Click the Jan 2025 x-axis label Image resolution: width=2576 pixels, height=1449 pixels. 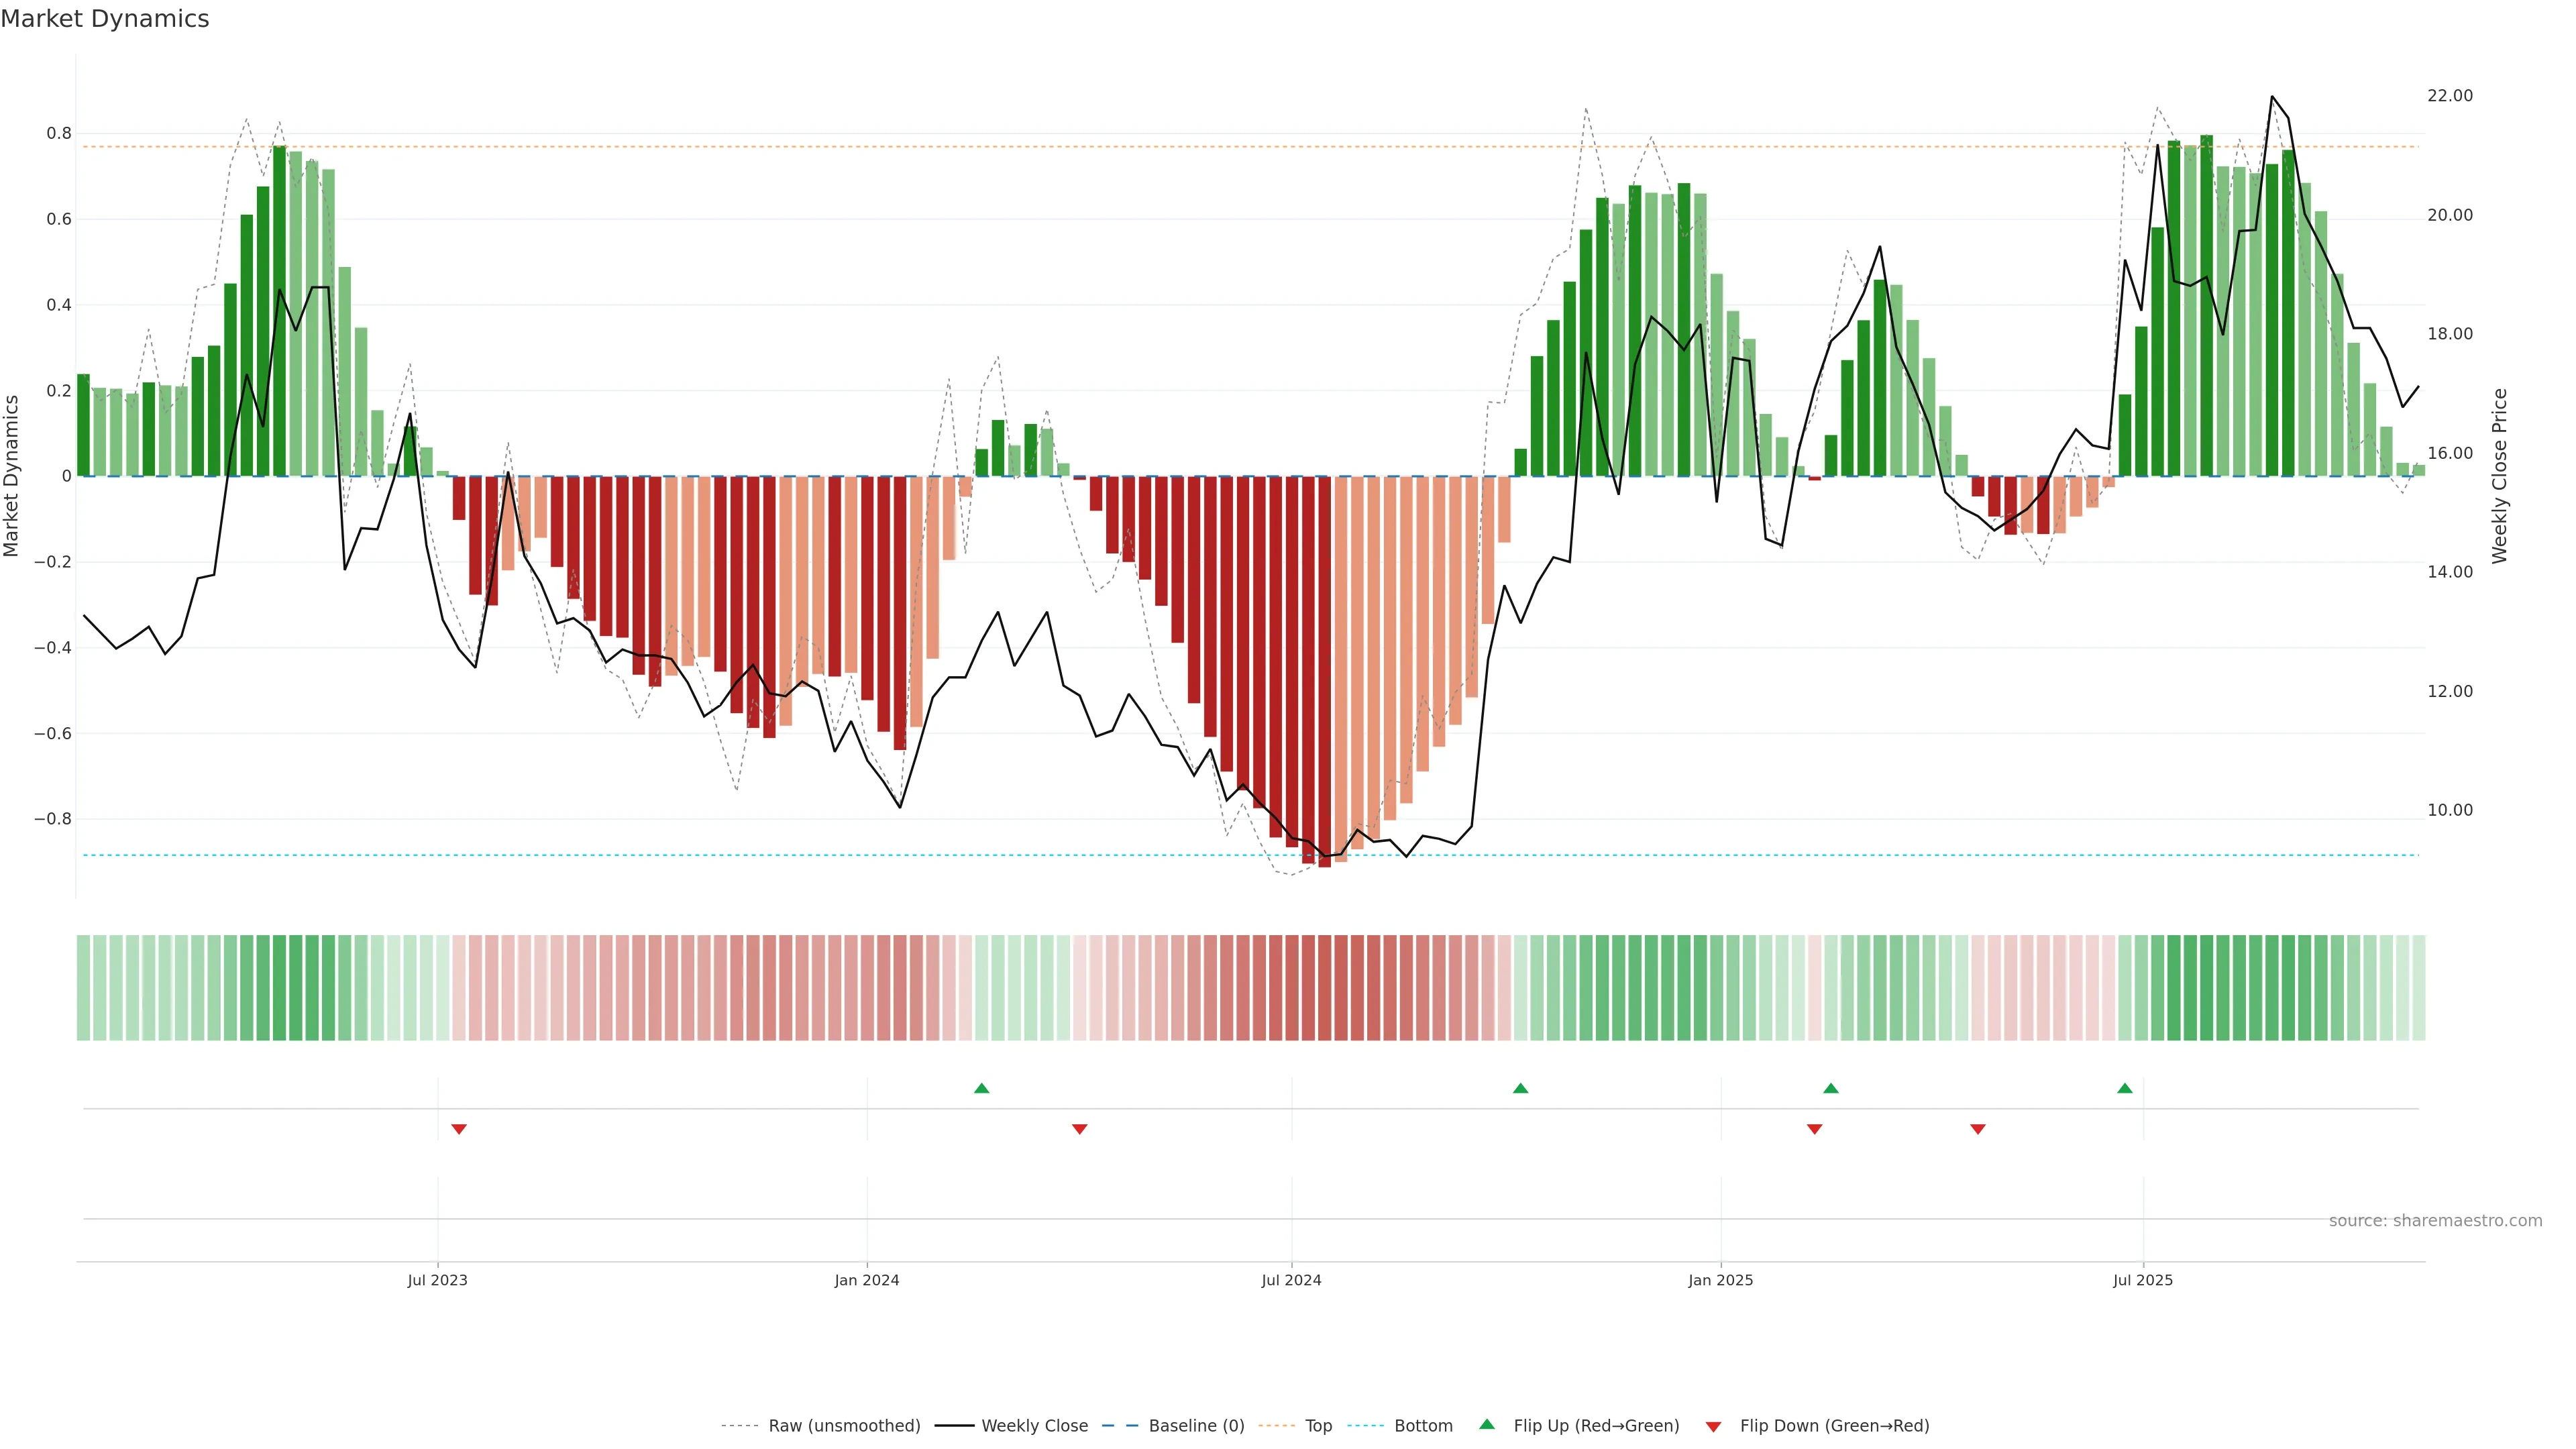point(1720,1280)
